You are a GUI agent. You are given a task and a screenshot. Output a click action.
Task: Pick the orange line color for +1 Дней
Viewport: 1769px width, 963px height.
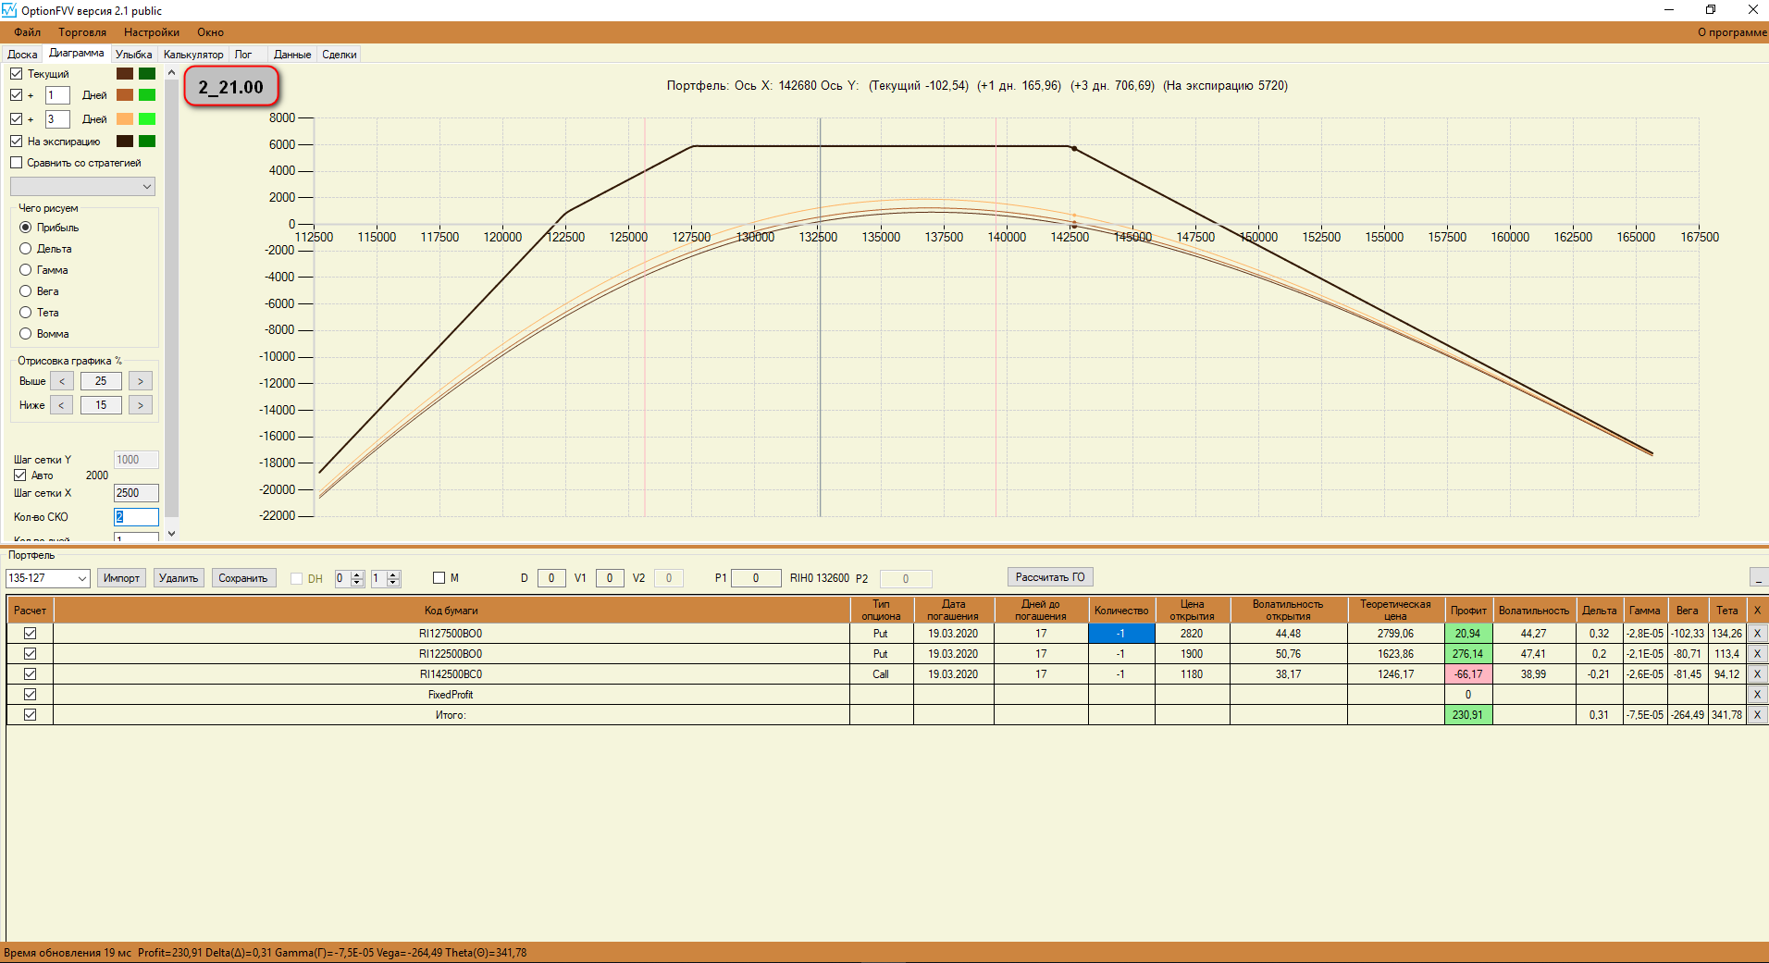click(x=125, y=95)
